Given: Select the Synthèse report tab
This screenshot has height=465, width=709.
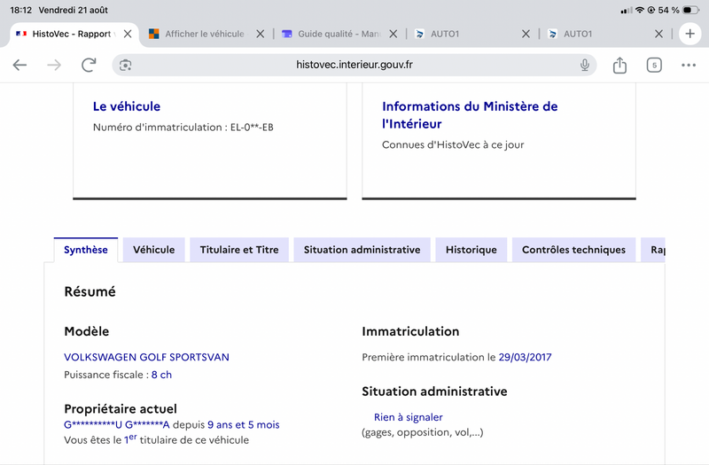Looking at the screenshot, I should pos(85,250).
